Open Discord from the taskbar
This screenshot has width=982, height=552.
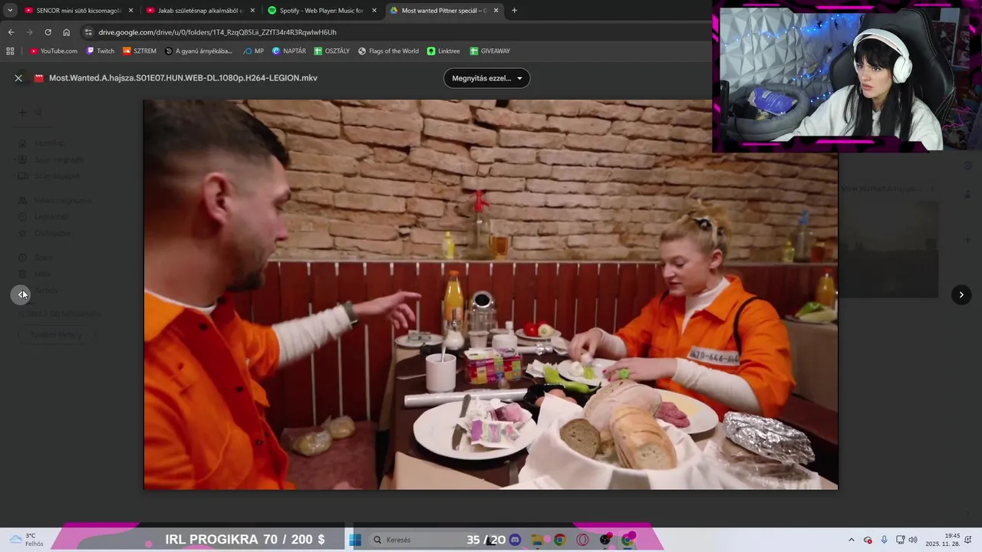click(515, 540)
